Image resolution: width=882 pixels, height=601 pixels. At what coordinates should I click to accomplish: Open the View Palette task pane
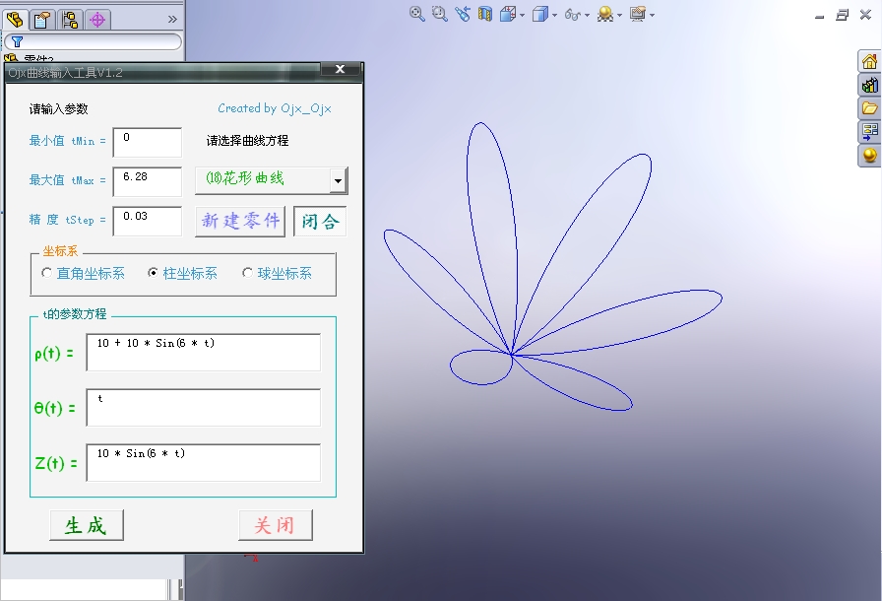869,132
